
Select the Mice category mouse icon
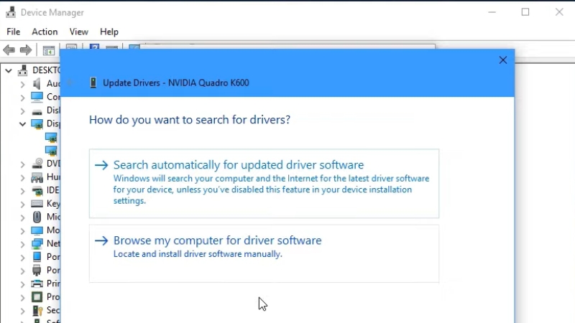tap(37, 217)
